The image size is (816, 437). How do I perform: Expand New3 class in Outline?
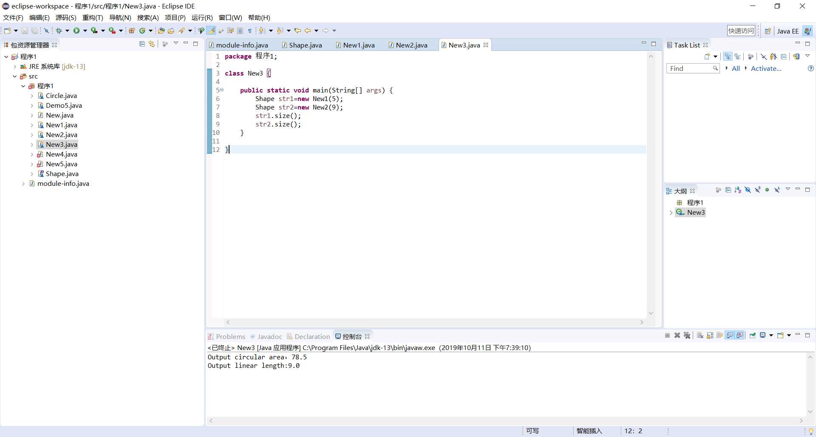point(671,213)
